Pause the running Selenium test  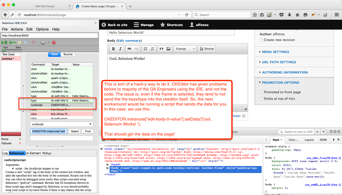coord(20,43)
